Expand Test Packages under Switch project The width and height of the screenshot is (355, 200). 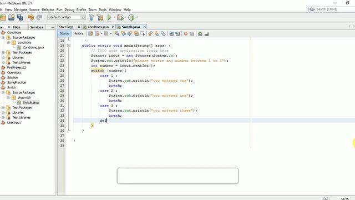[x=3, y=108]
